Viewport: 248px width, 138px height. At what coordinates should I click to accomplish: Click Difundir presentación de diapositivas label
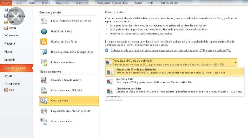[72, 52]
